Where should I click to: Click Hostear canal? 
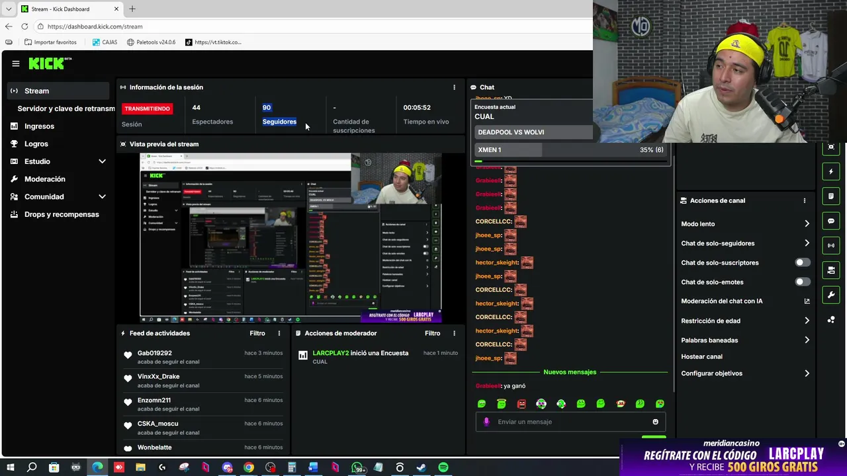point(701,356)
